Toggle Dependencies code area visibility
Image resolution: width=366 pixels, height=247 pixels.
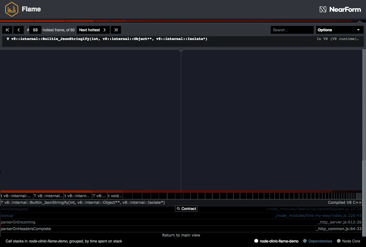tap(317, 241)
